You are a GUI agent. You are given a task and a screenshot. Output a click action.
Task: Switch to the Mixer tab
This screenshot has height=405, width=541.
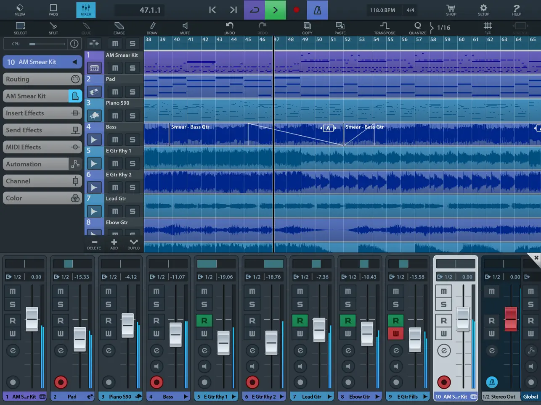tap(86, 10)
